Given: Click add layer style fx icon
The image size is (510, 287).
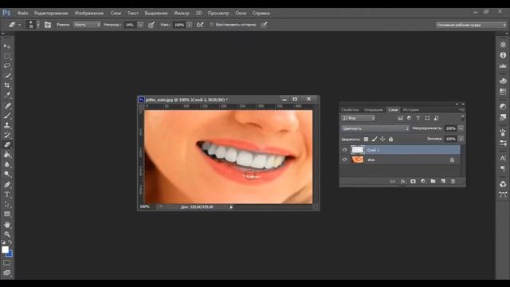Looking at the screenshot, I should (403, 181).
